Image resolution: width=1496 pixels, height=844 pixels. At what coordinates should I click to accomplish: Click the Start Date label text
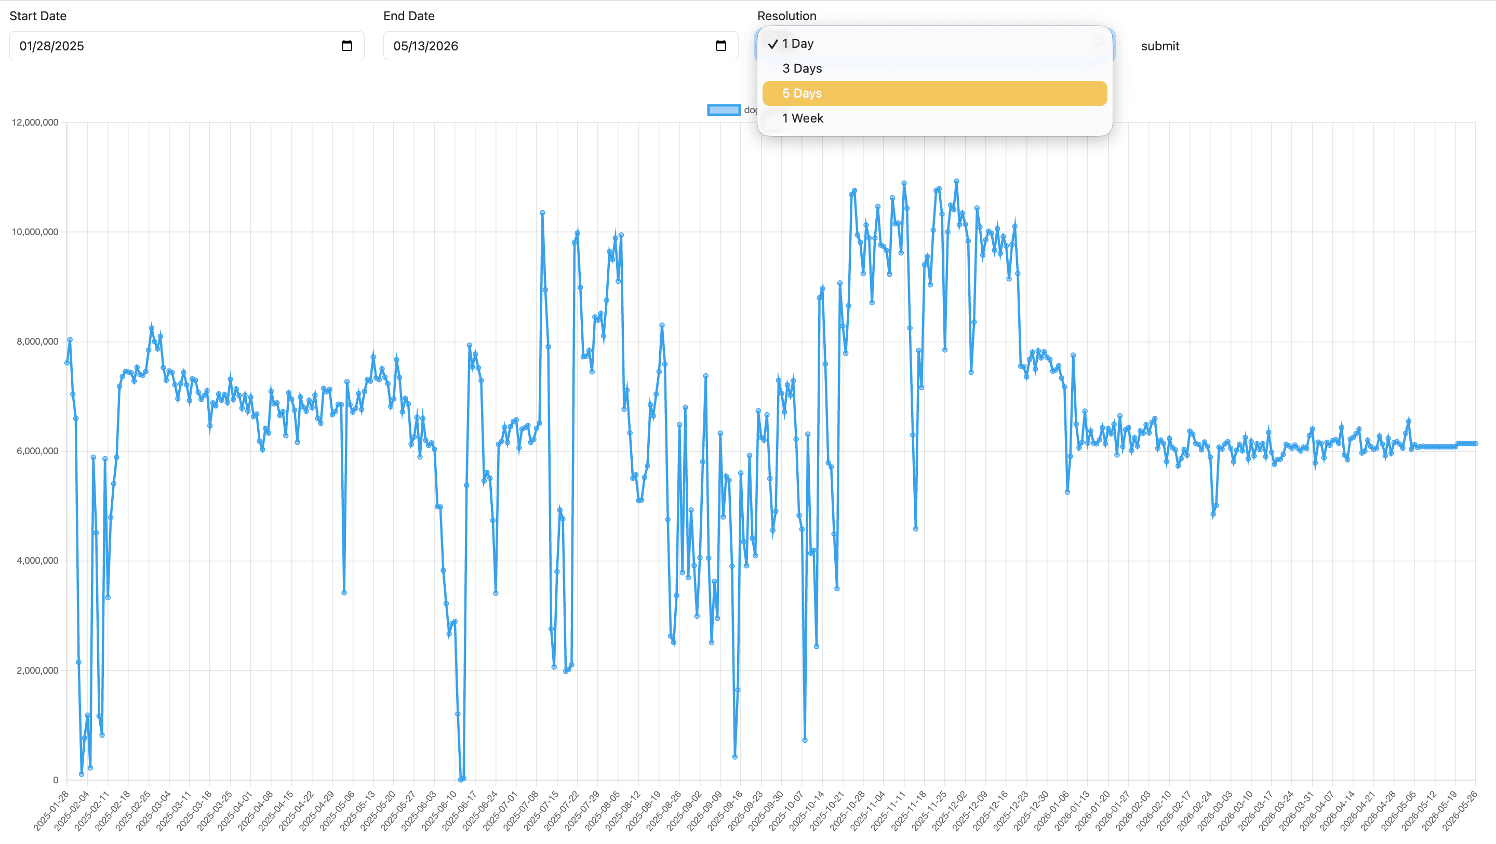pyautogui.click(x=38, y=16)
